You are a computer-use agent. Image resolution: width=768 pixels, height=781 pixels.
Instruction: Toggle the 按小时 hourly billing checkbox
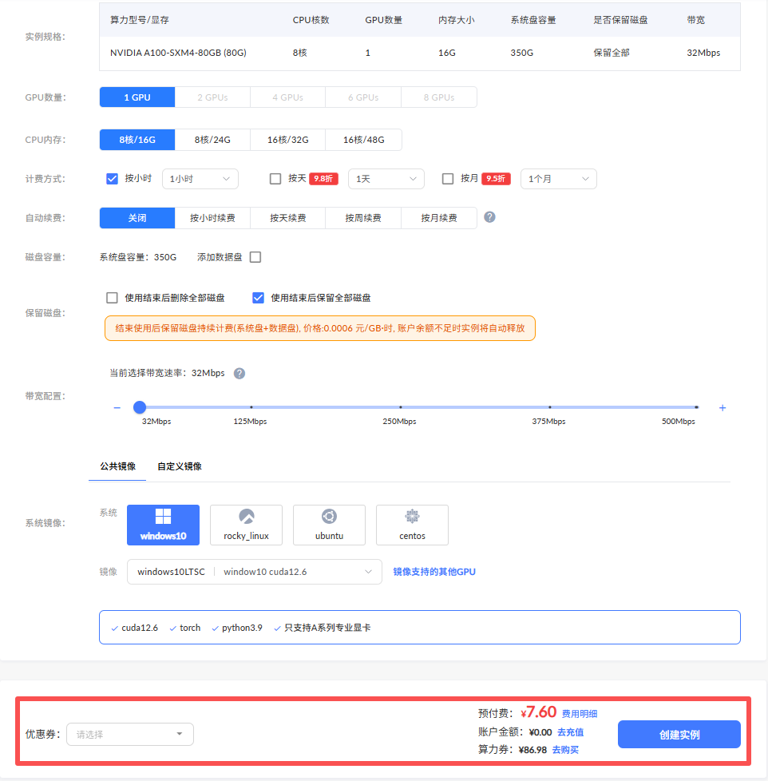112,179
